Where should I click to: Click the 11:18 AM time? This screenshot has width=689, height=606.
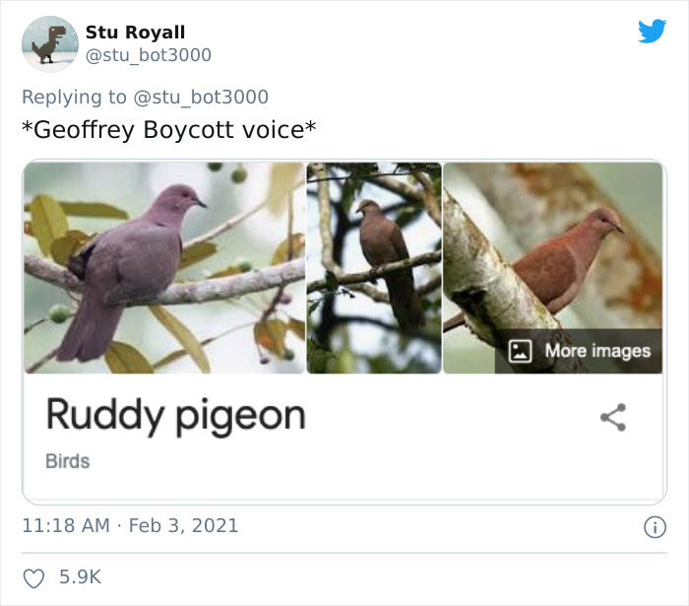(65, 525)
